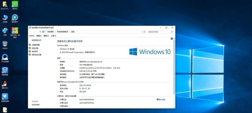The image size is (252, 113).
Task: Open the 查看(V) menu
Action: (46, 36)
